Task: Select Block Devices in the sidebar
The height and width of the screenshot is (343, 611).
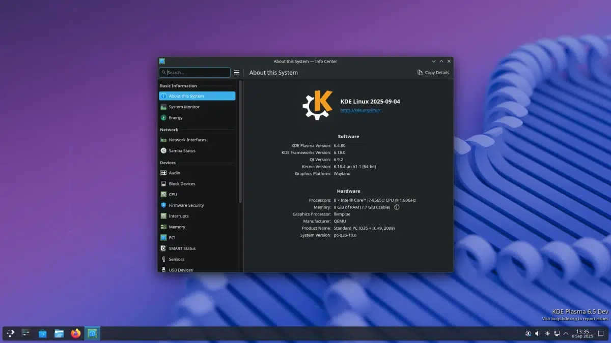Action: (x=197, y=183)
